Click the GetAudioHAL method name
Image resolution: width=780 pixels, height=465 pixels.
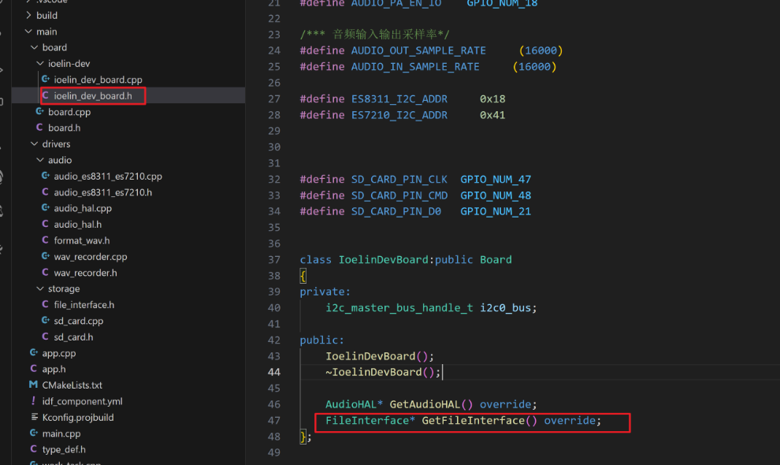tap(425, 404)
